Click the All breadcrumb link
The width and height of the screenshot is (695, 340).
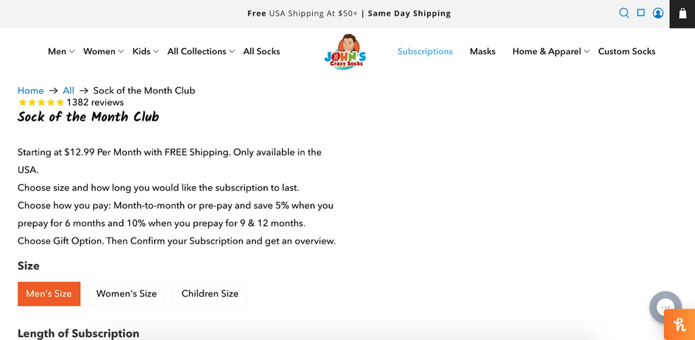(x=69, y=90)
